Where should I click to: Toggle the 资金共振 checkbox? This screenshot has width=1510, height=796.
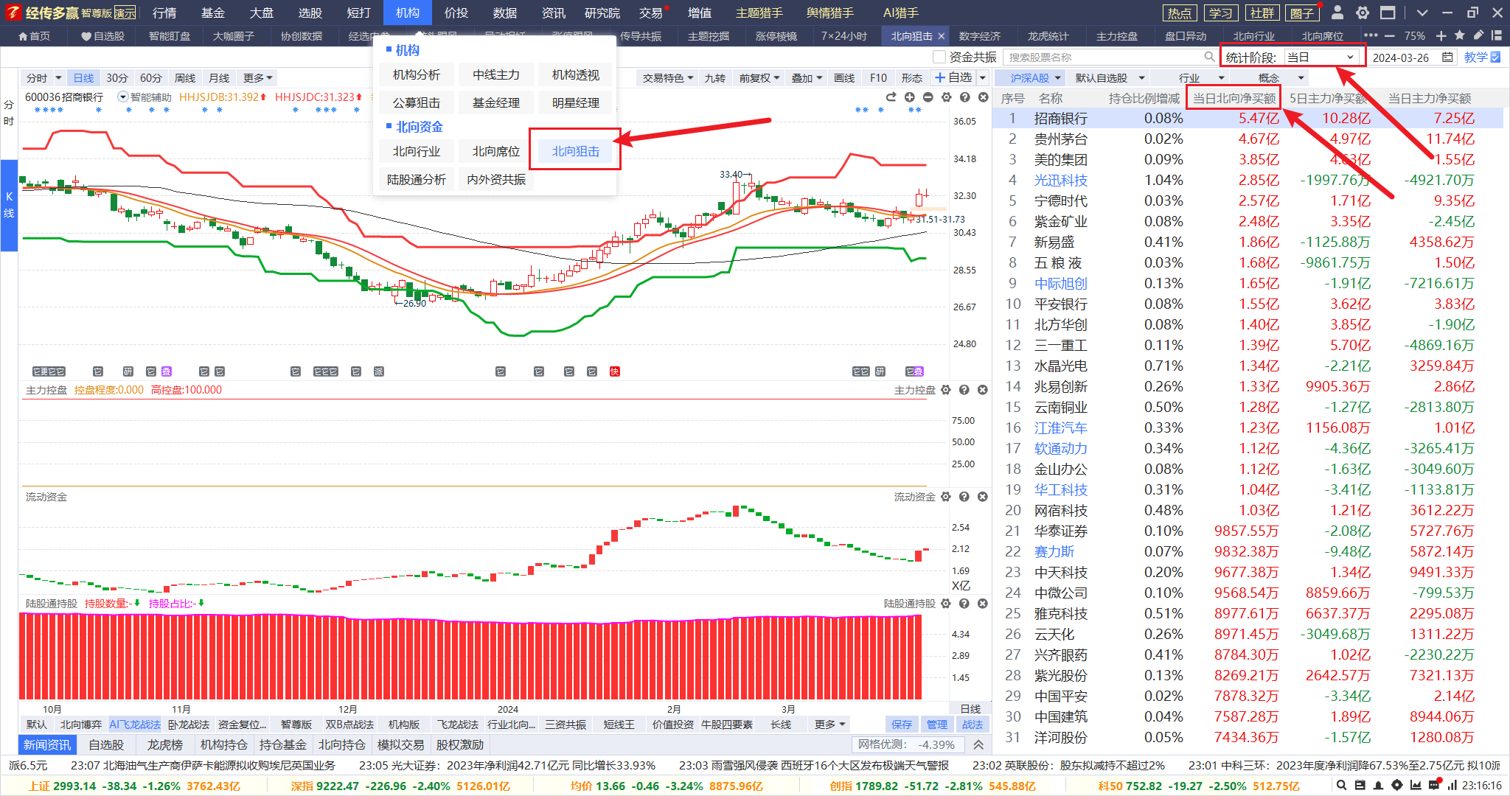click(x=939, y=57)
